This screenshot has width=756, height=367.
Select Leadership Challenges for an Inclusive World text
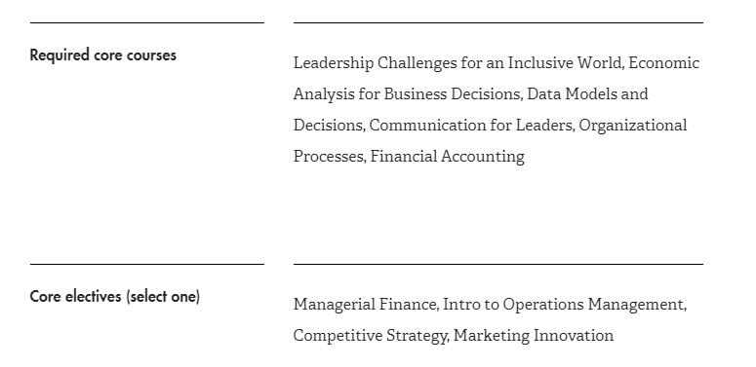click(458, 63)
